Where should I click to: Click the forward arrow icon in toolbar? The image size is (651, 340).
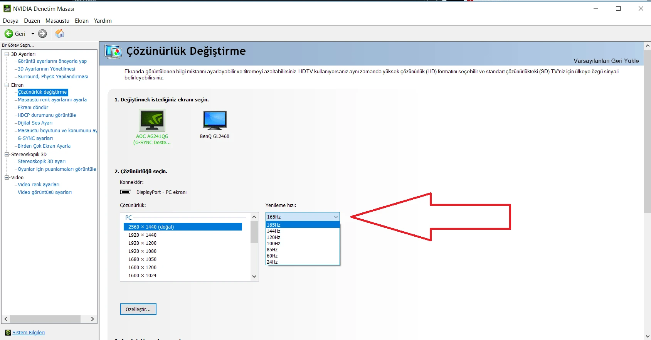(42, 34)
